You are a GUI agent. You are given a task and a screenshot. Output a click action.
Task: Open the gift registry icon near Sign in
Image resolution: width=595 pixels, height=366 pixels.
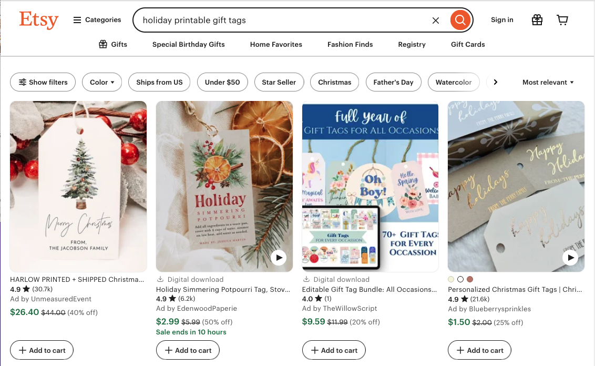click(537, 20)
